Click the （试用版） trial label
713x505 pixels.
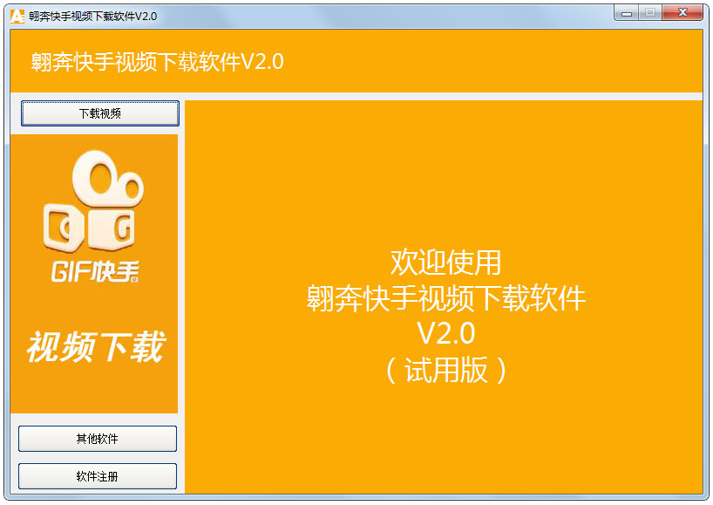445,370
